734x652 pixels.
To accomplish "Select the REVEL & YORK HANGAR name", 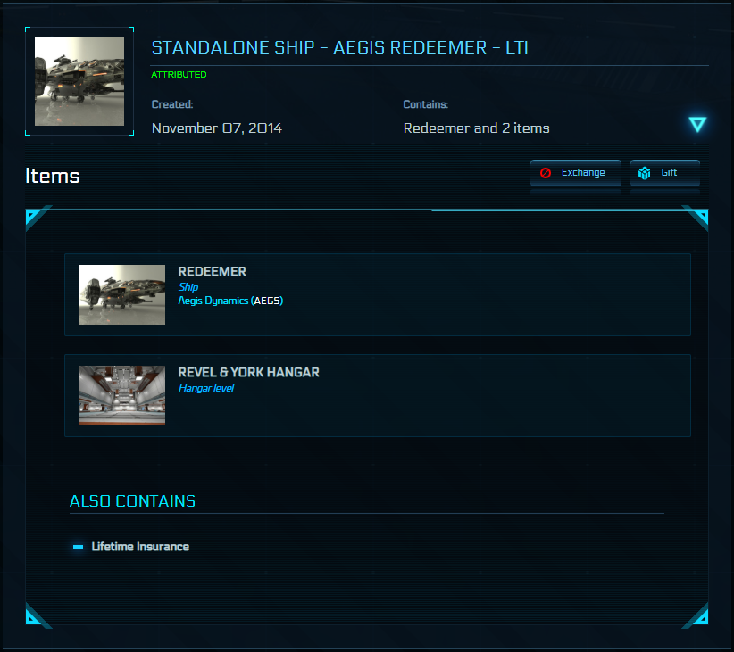I will pyautogui.click(x=248, y=372).
